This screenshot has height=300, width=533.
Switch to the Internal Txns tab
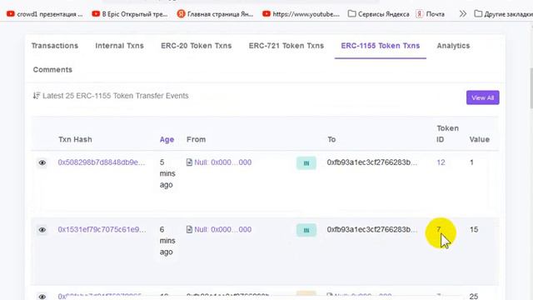119,46
